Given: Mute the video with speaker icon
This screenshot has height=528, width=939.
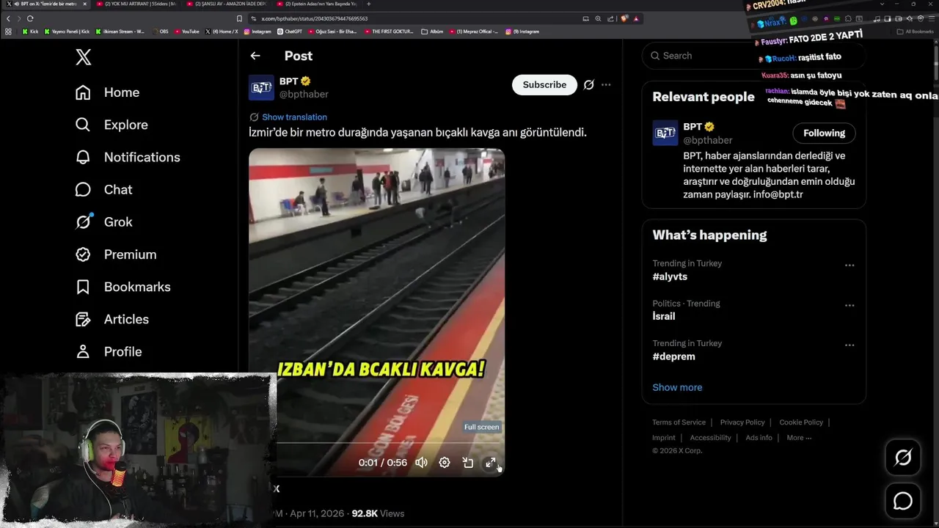Looking at the screenshot, I should [x=421, y=463].
